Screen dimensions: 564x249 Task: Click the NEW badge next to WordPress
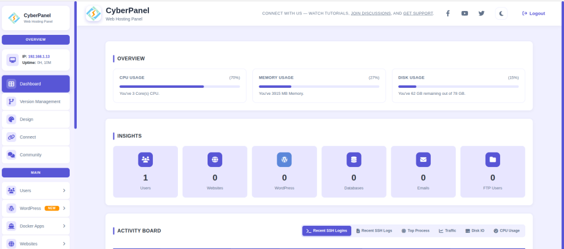click(52, 208)
